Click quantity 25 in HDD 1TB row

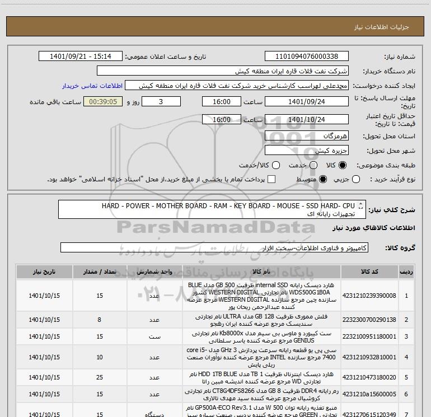(100, 377)
